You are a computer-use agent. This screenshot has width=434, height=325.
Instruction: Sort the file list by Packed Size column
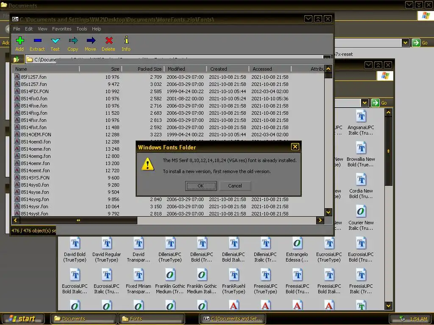(143, 69)
